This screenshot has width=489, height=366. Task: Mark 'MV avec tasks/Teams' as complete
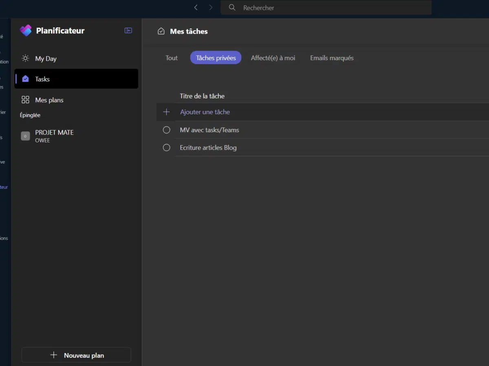[x=166, y=130]
